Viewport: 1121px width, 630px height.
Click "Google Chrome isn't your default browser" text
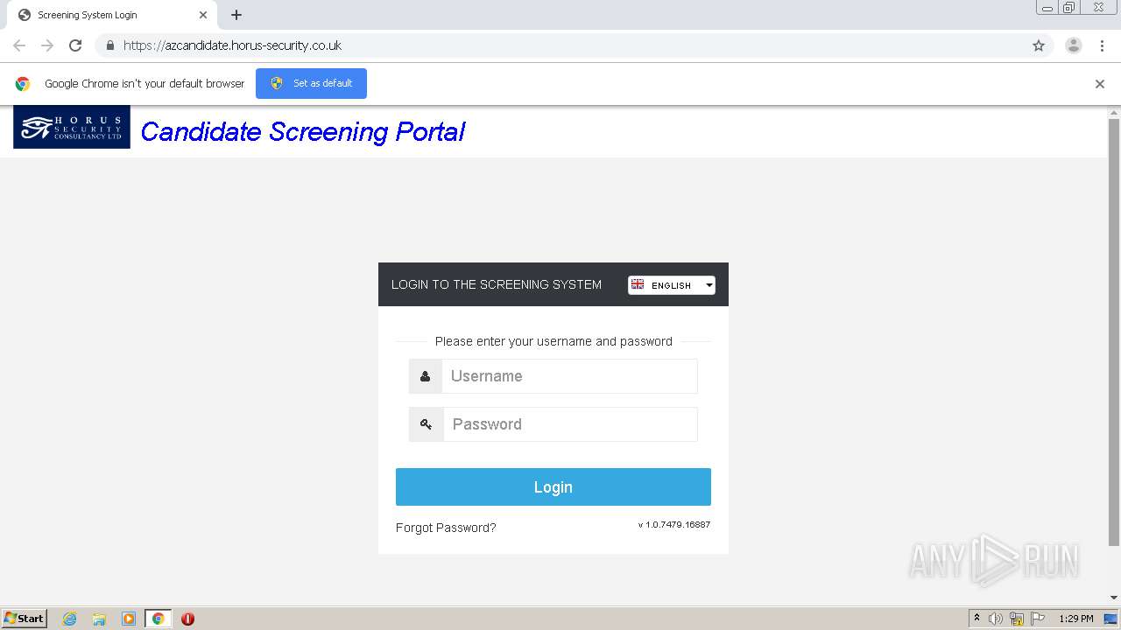tap(145, 84)
